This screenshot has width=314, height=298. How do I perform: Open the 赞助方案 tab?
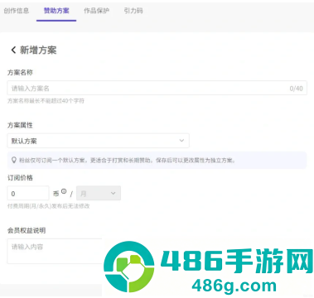(x=56, y=11)
